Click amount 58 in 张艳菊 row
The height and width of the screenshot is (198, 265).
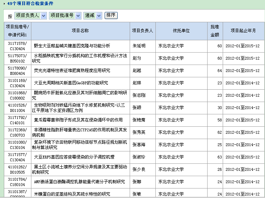[220, 120]
